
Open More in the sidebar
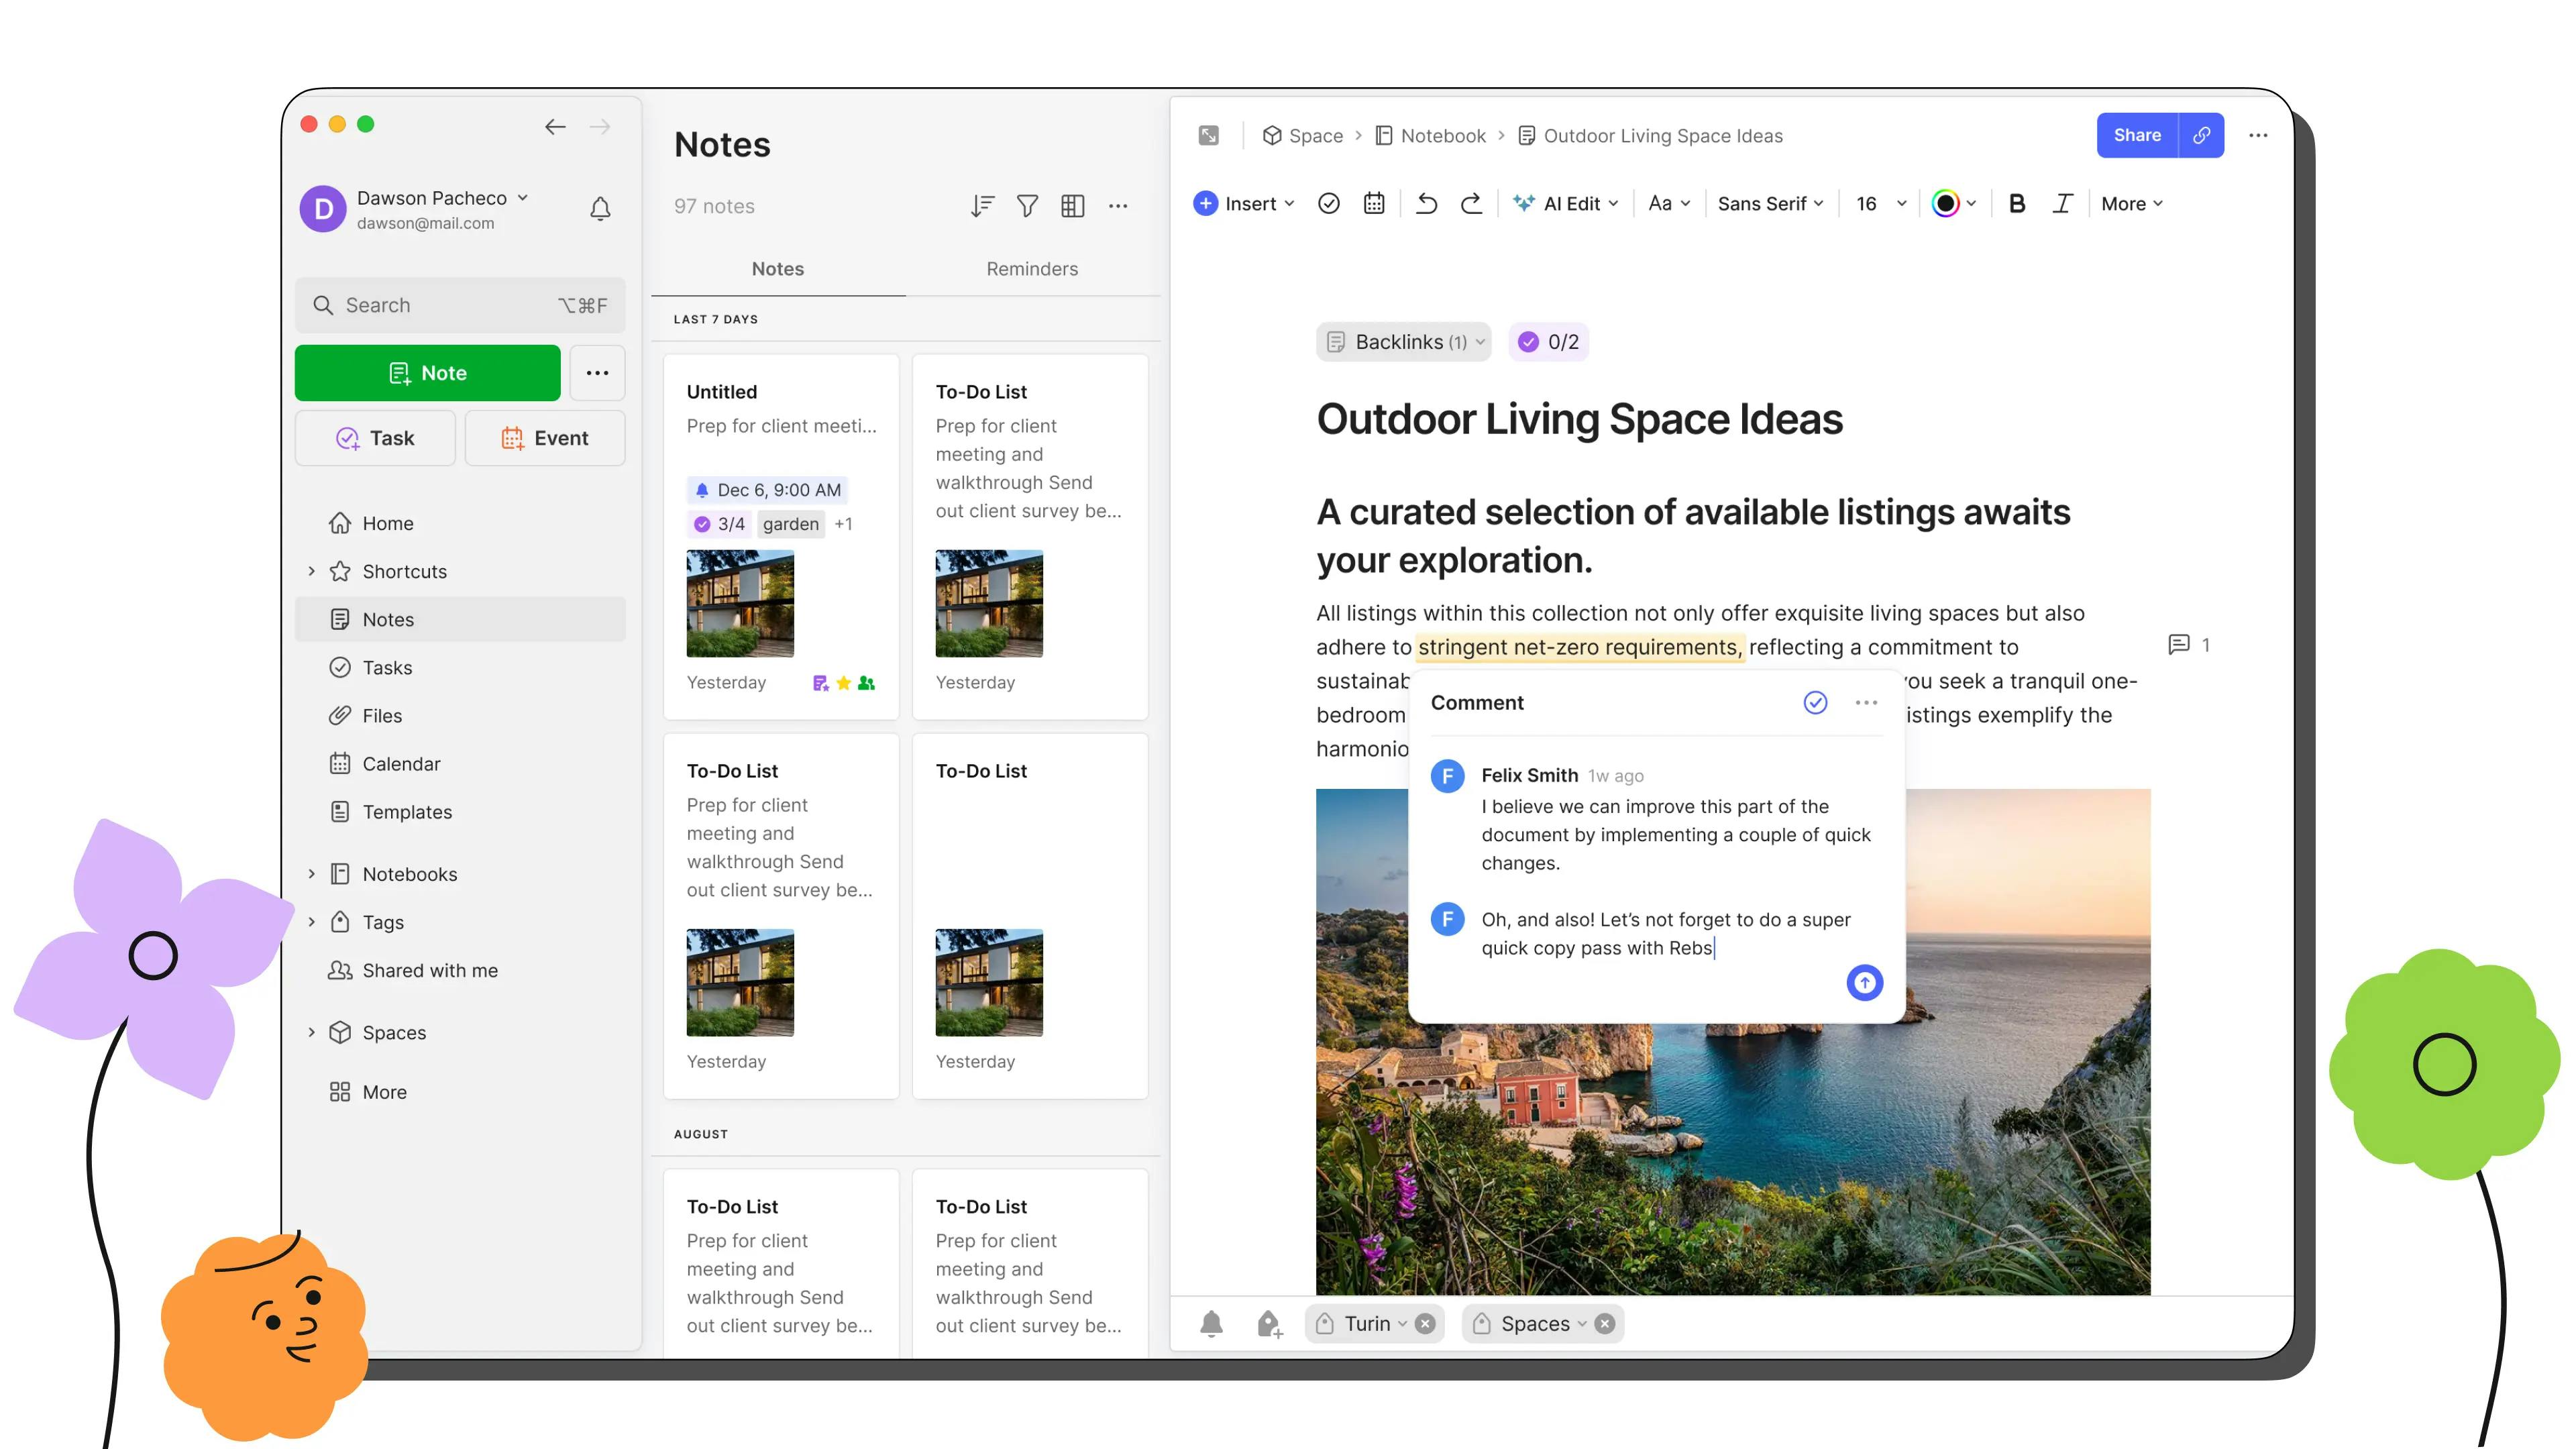(460, 1092)
